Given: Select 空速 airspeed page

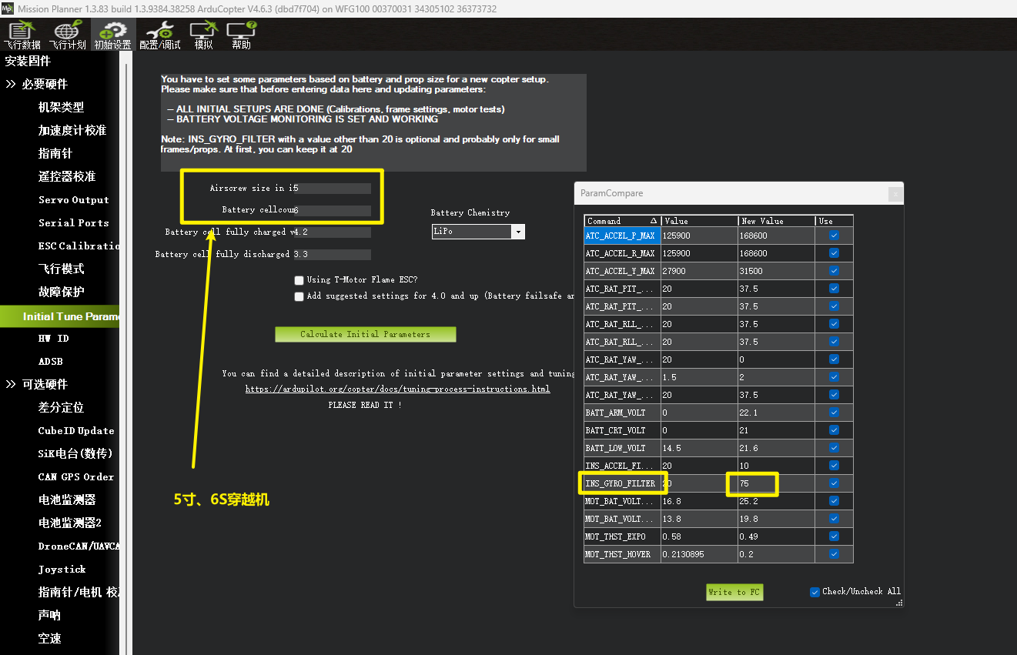Looking at the screenshot, I should [49, 638].
